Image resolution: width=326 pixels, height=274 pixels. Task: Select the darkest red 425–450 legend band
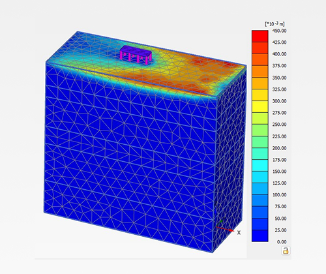[x=260, y=36]
